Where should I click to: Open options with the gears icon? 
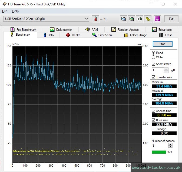pos(148,19)
